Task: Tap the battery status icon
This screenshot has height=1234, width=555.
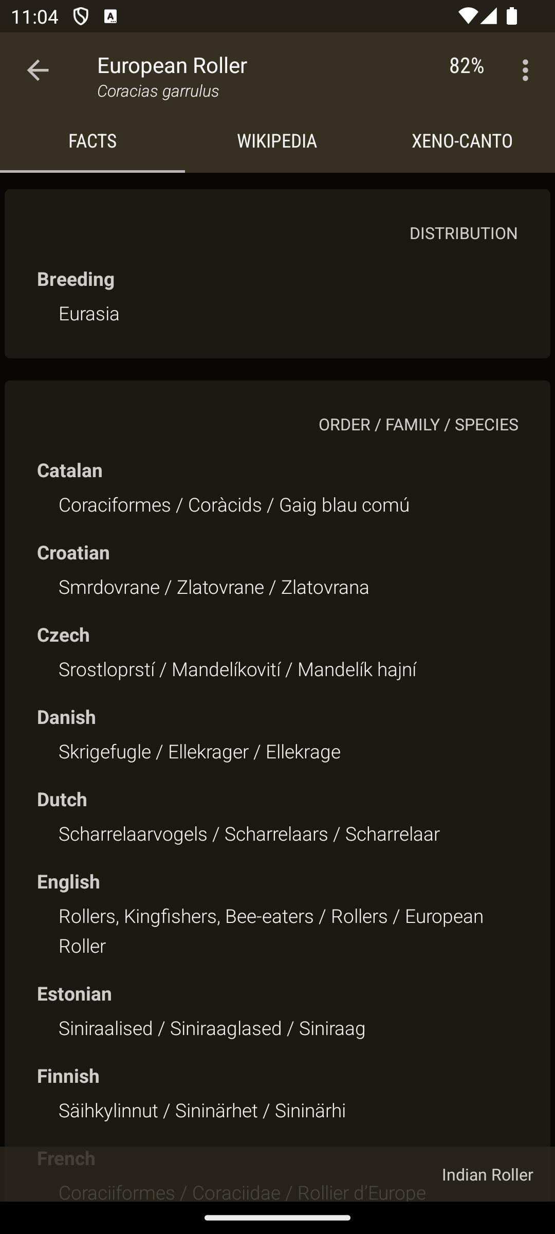Action: click(511, 16)
